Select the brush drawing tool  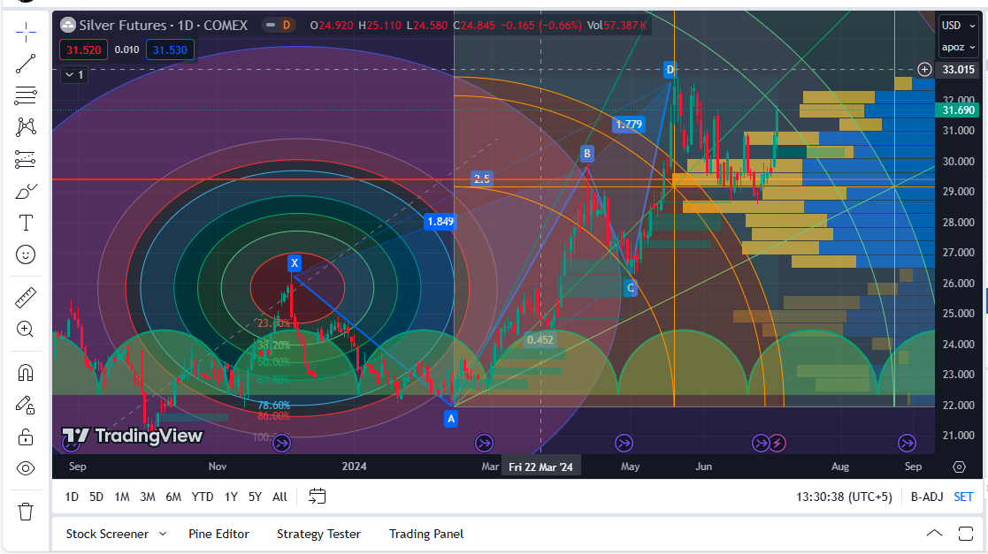(26, 191)
